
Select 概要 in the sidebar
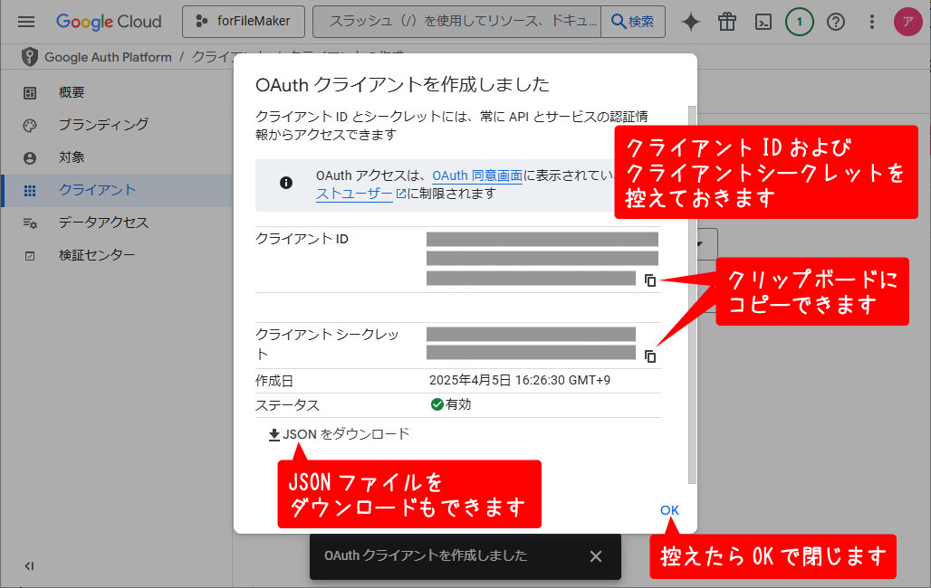click(116, 92)
